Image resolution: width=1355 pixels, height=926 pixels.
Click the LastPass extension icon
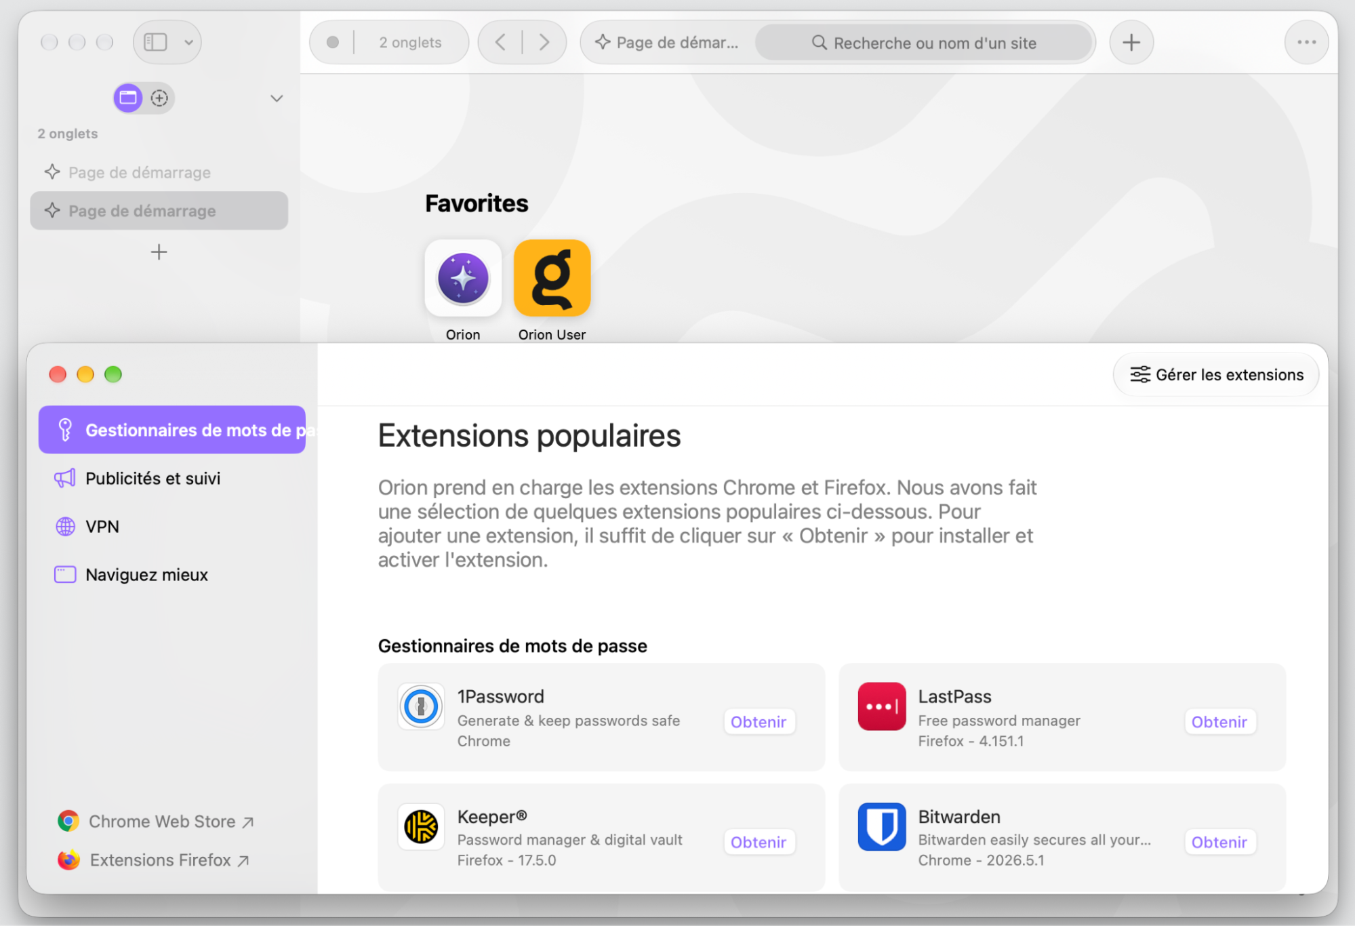coord(881,706)
